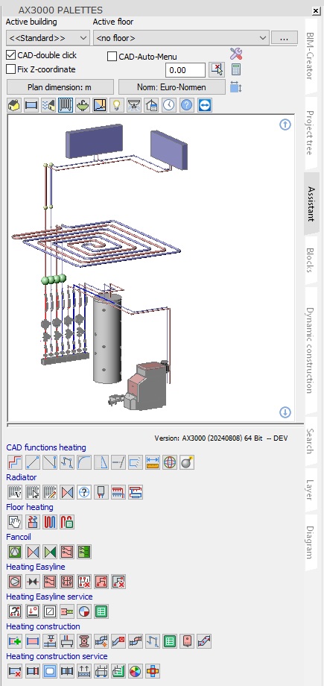Open the Active building dropdown
The image size is (324, 686).
(48, 38)
